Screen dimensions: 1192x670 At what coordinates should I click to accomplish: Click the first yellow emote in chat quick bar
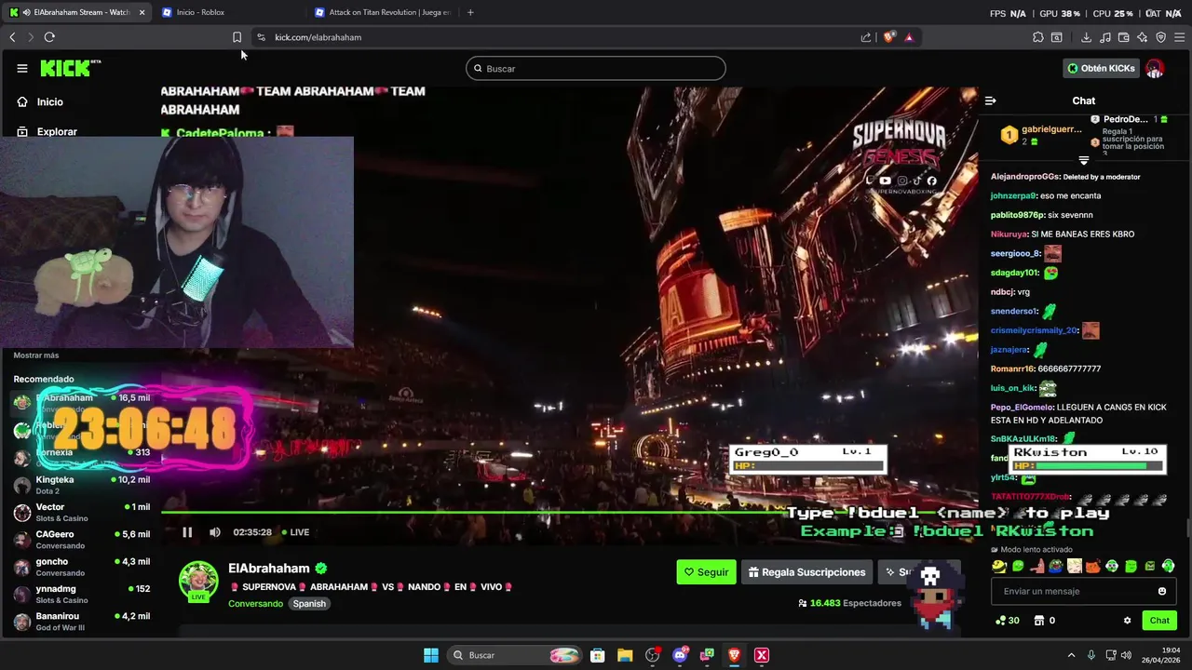coord(998,566)
